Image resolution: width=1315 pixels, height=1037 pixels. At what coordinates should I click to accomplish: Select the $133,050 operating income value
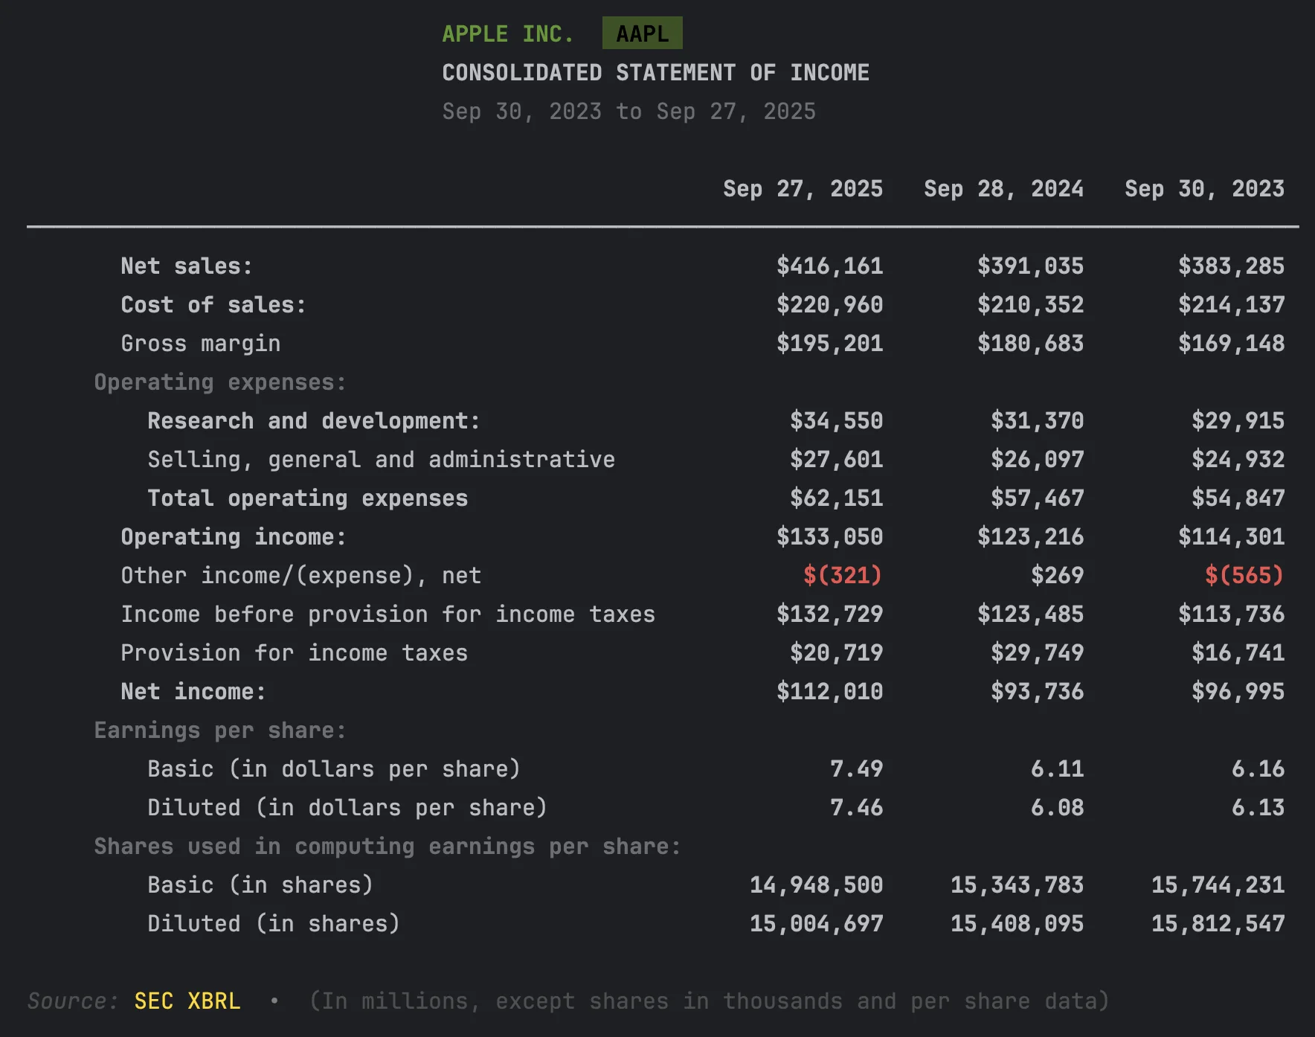829,537
